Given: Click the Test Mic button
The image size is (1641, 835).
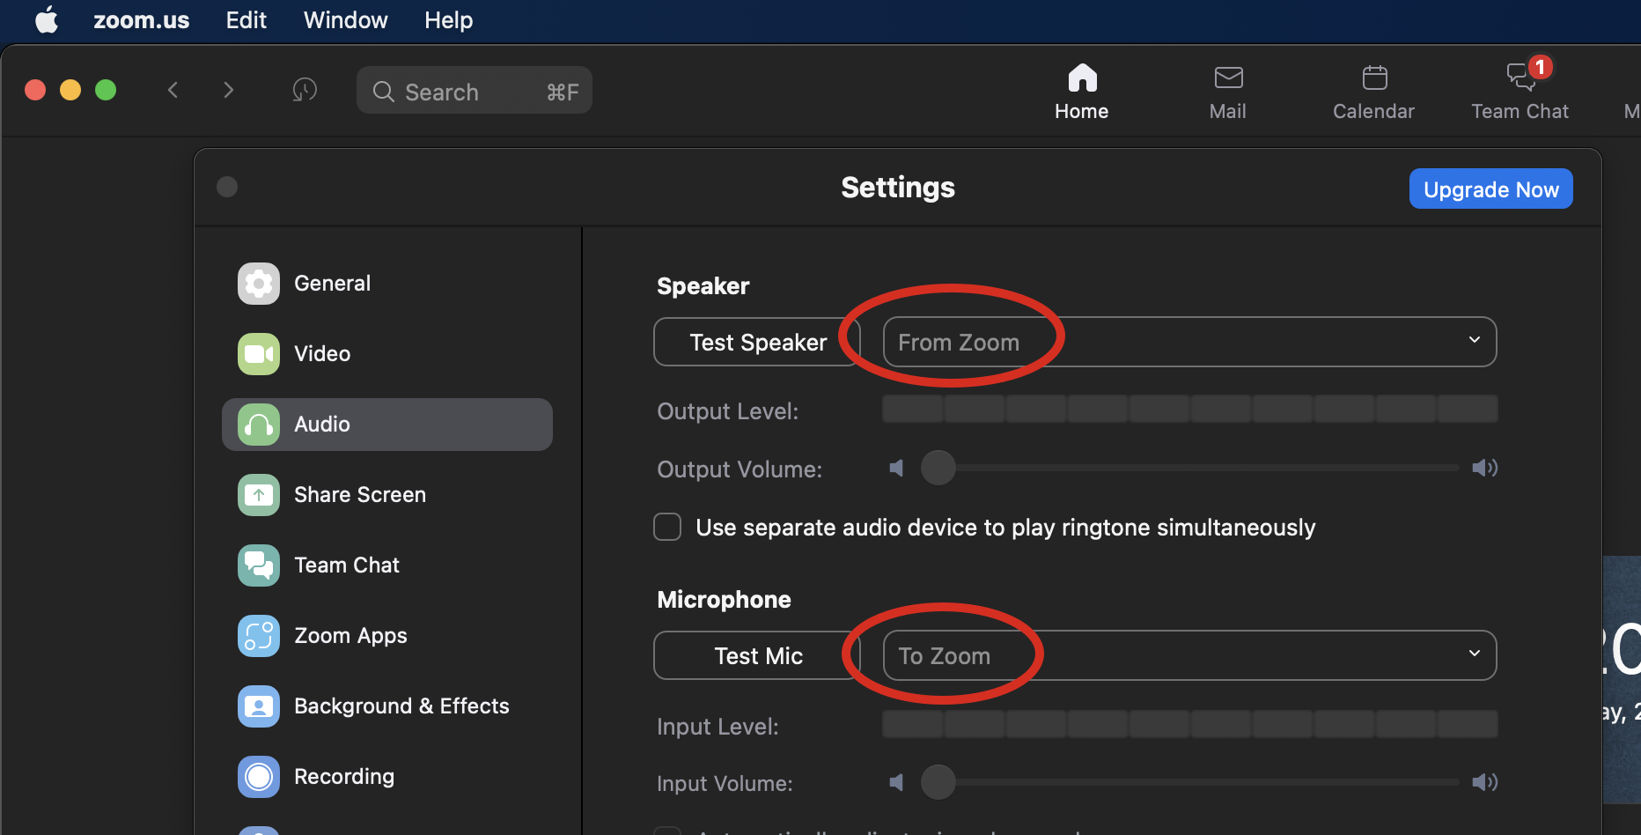Looking at the screenshot, I should [757, 655].
